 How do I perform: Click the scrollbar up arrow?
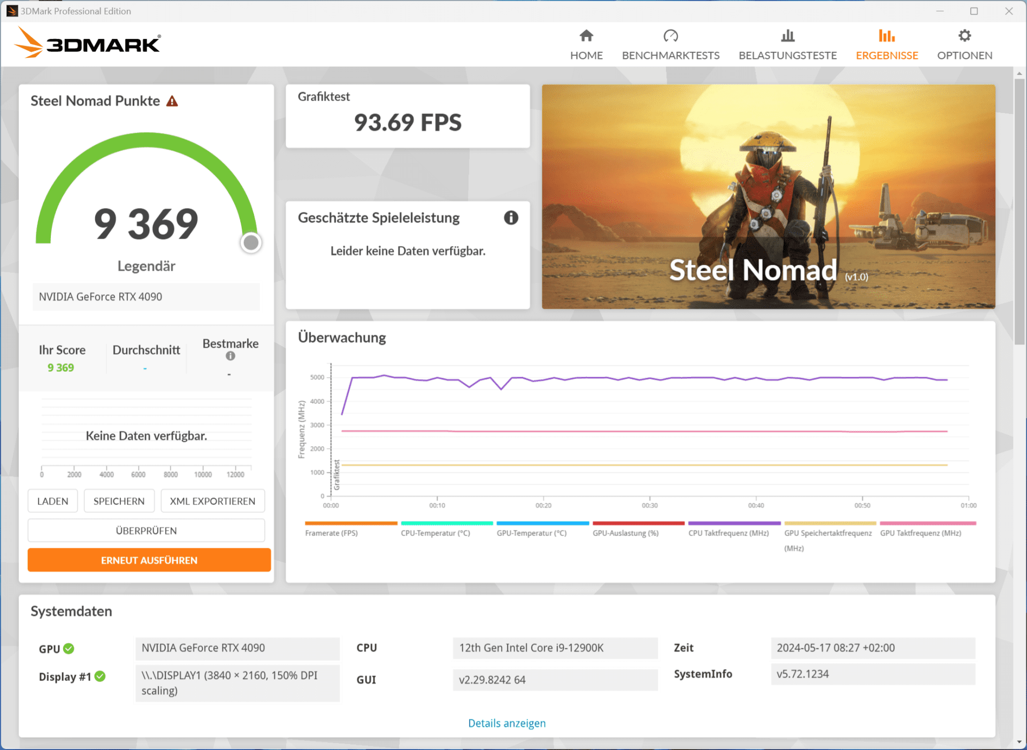pyautogui.click(x=1019, y=73)
